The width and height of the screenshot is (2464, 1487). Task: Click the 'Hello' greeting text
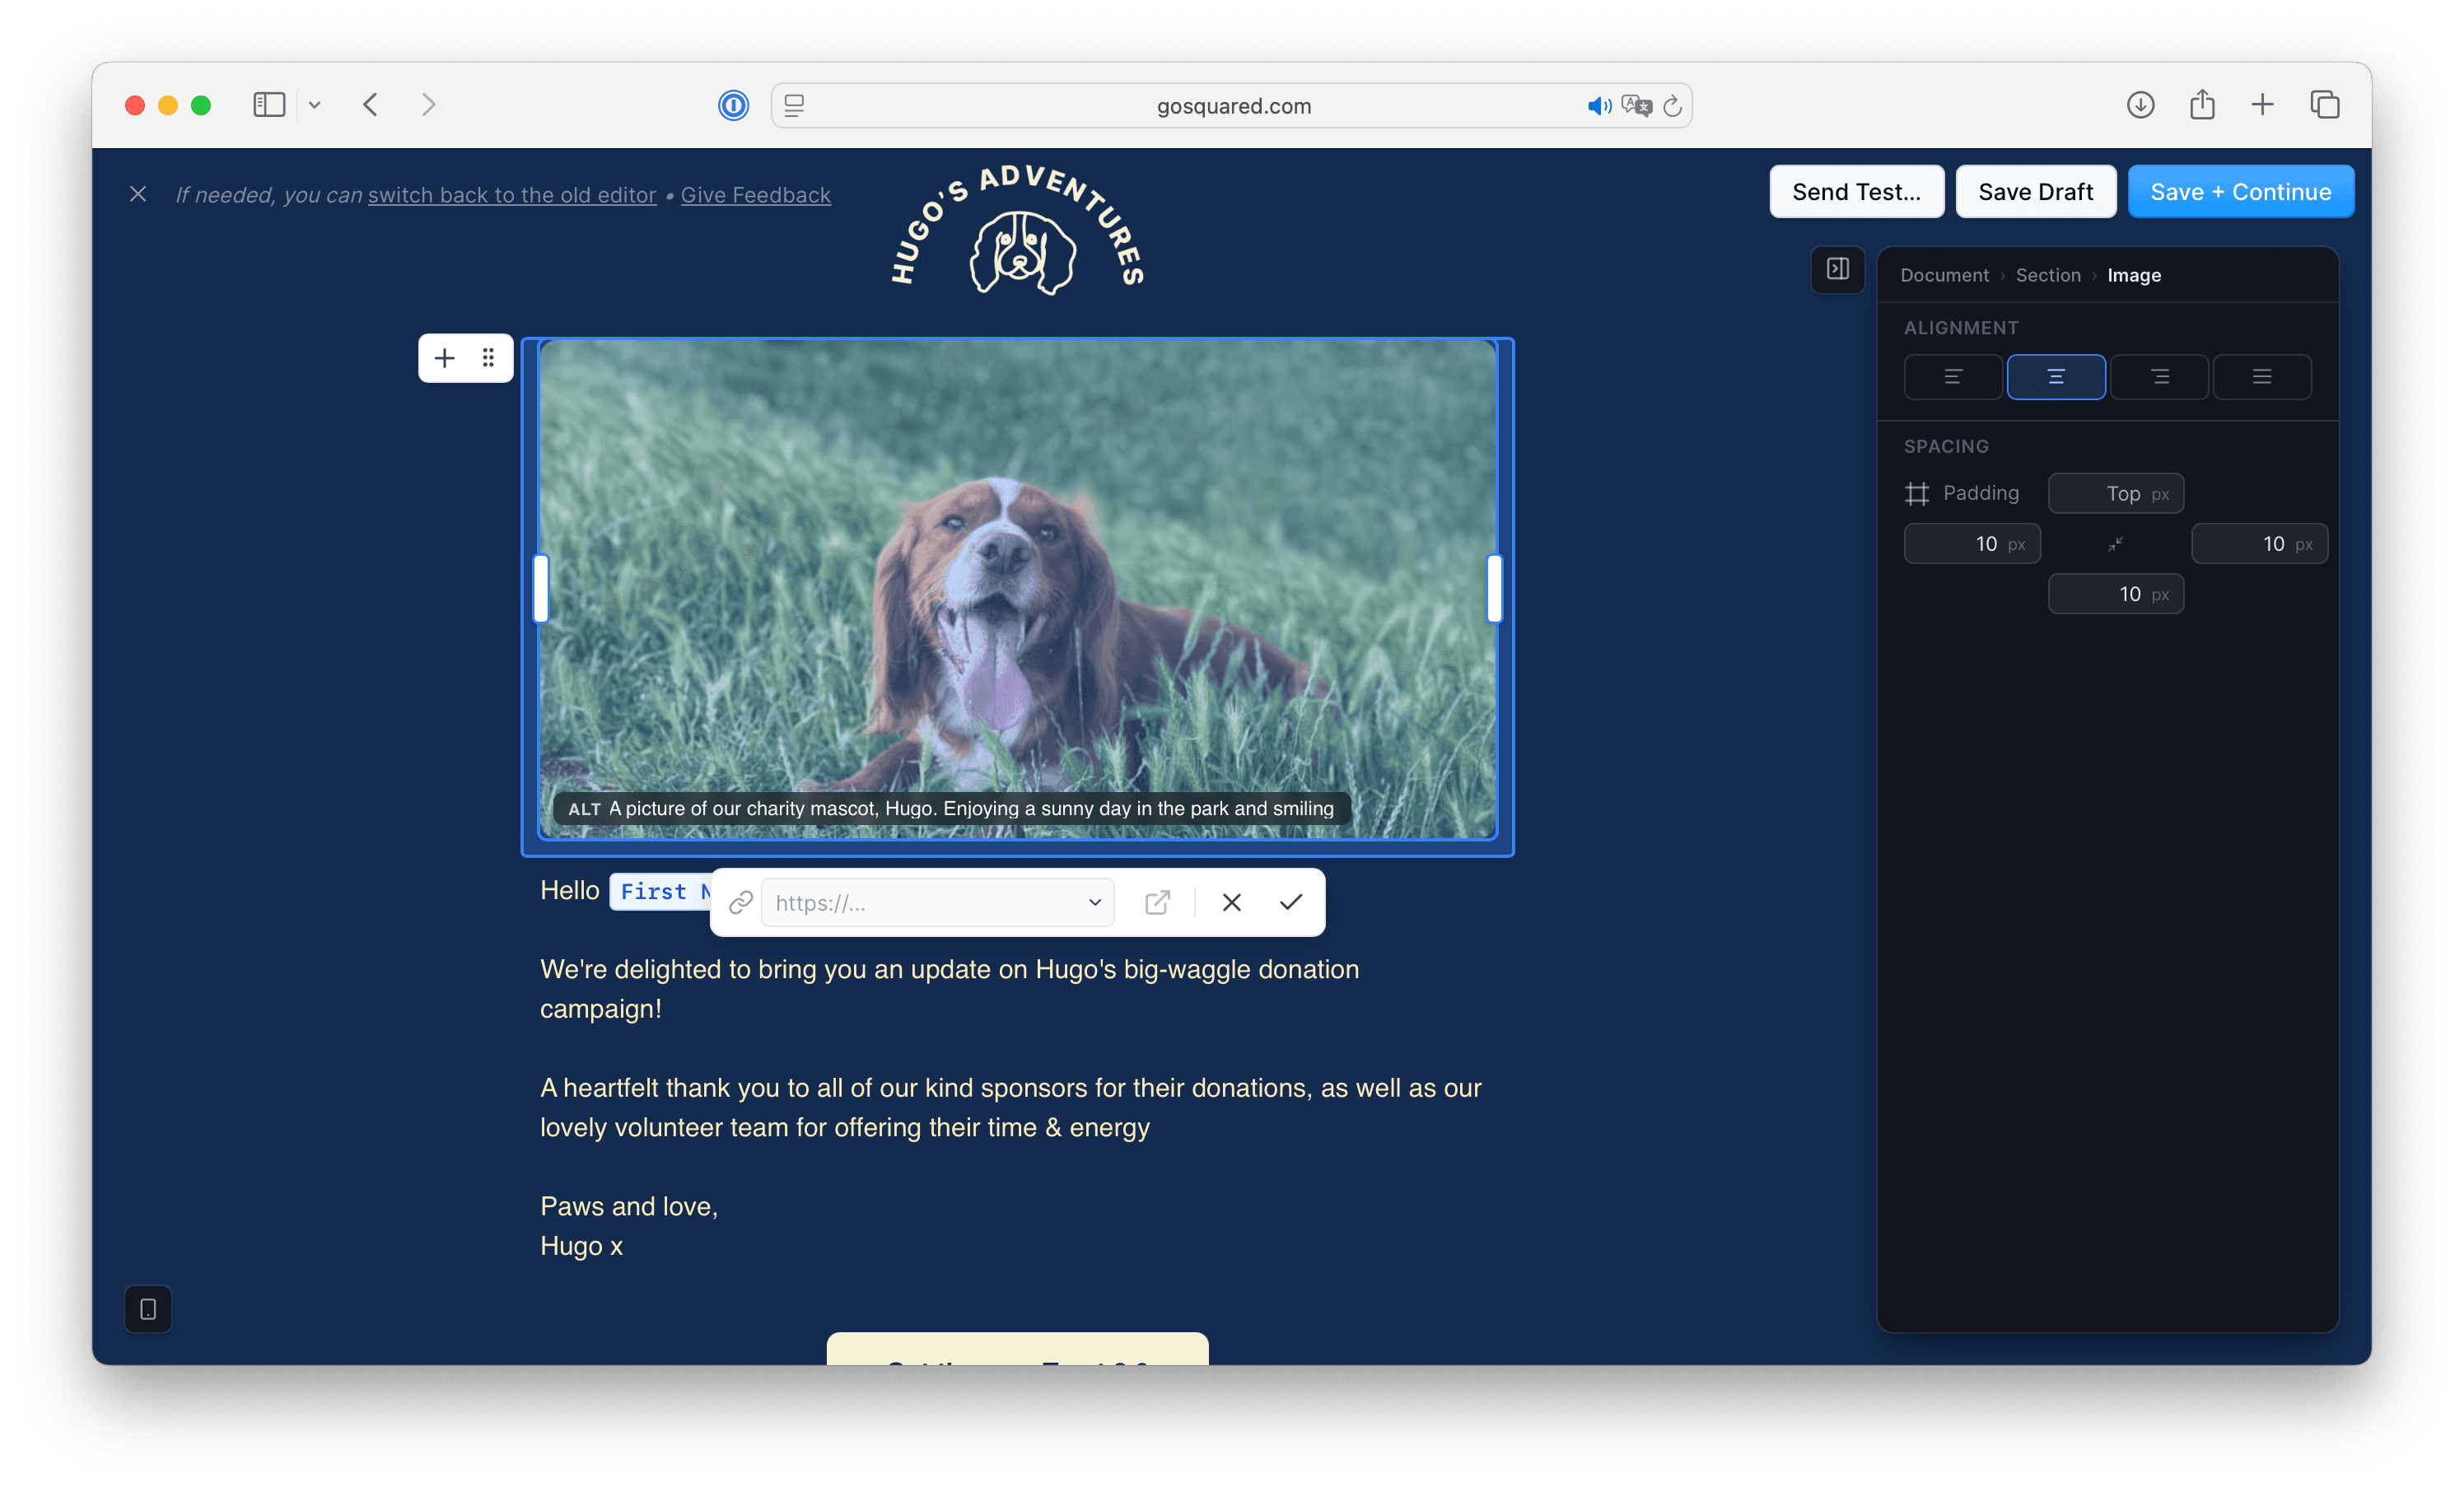tap(569, 890)
